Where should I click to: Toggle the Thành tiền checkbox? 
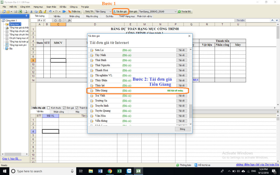coord(77,108)
